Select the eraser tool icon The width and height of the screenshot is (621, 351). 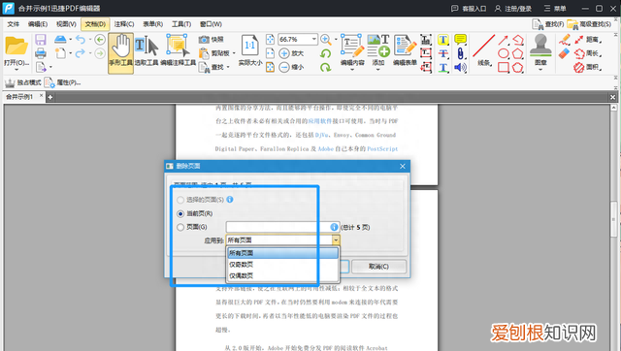point(564,53)
